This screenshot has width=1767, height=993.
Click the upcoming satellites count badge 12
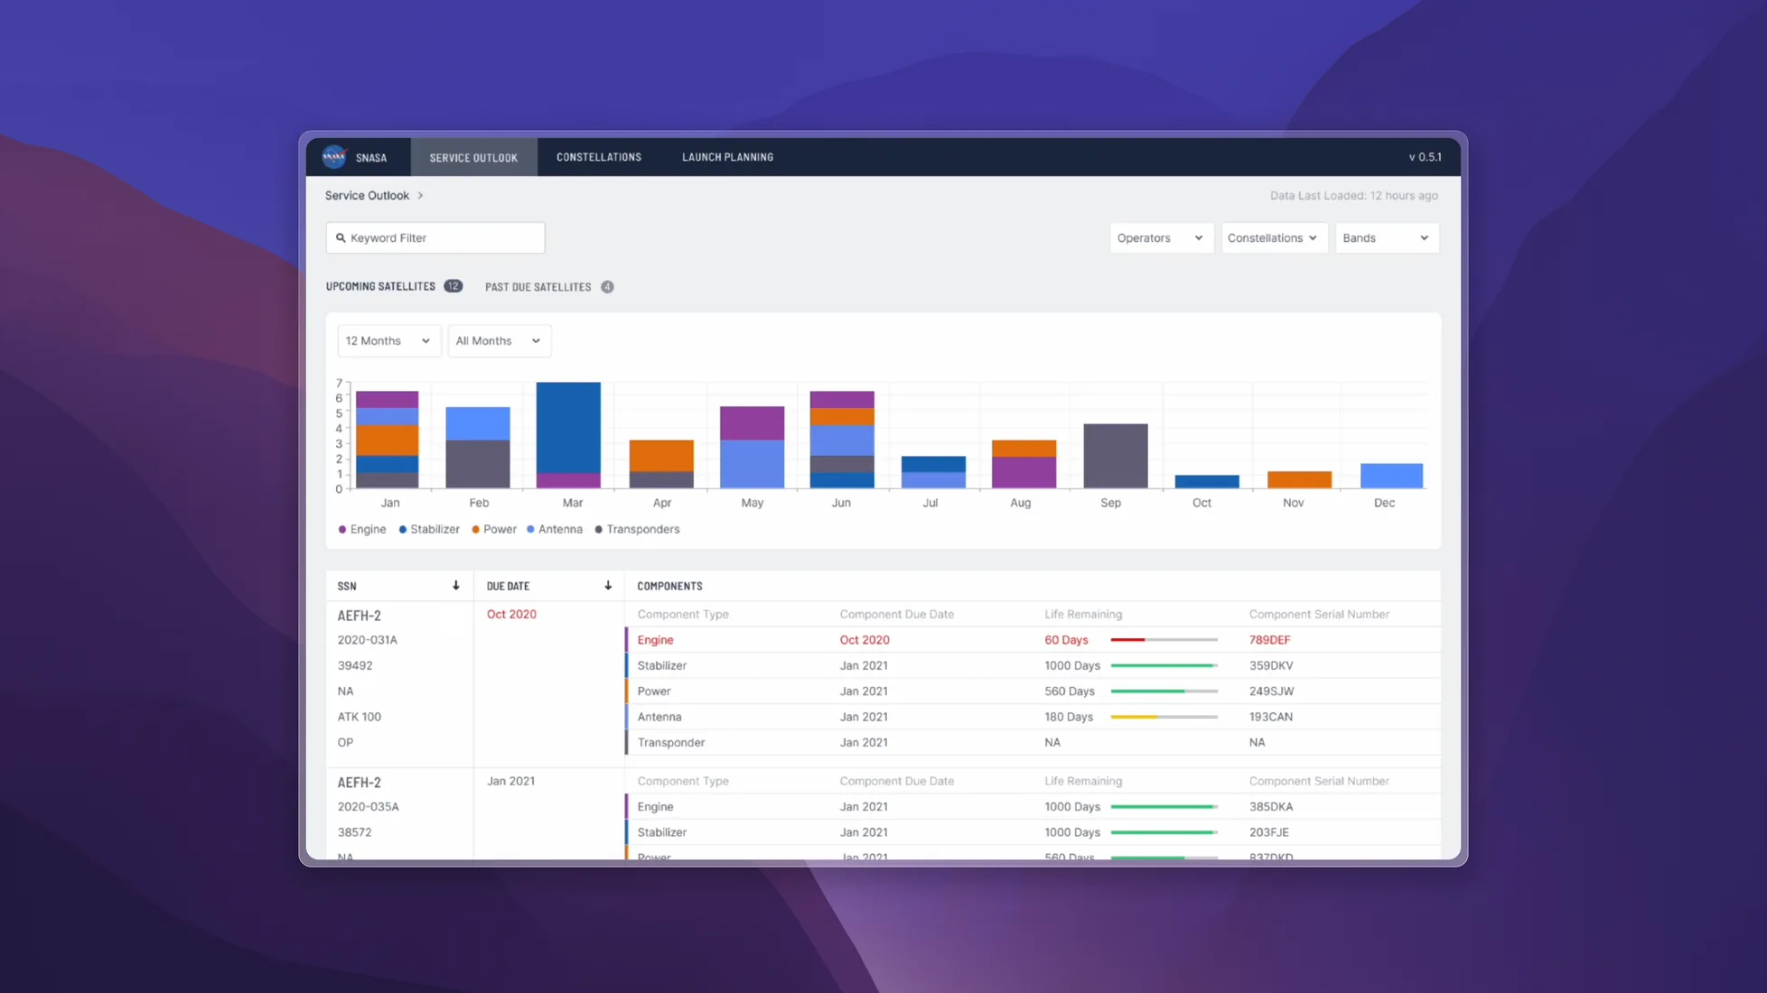point(453,286)
